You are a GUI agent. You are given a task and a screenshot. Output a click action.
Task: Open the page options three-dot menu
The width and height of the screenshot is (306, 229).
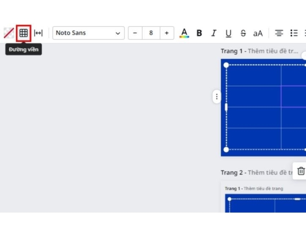pyautogui.click(x=216, y=97)
